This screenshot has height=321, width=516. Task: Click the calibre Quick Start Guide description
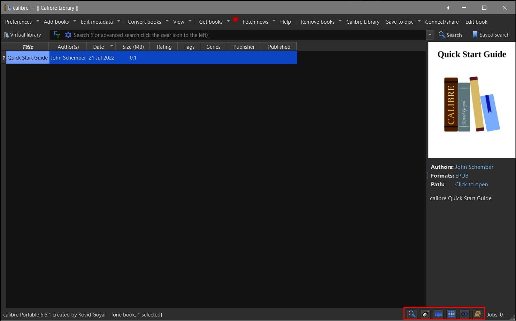pyautogui.click(x=461, y=198)
